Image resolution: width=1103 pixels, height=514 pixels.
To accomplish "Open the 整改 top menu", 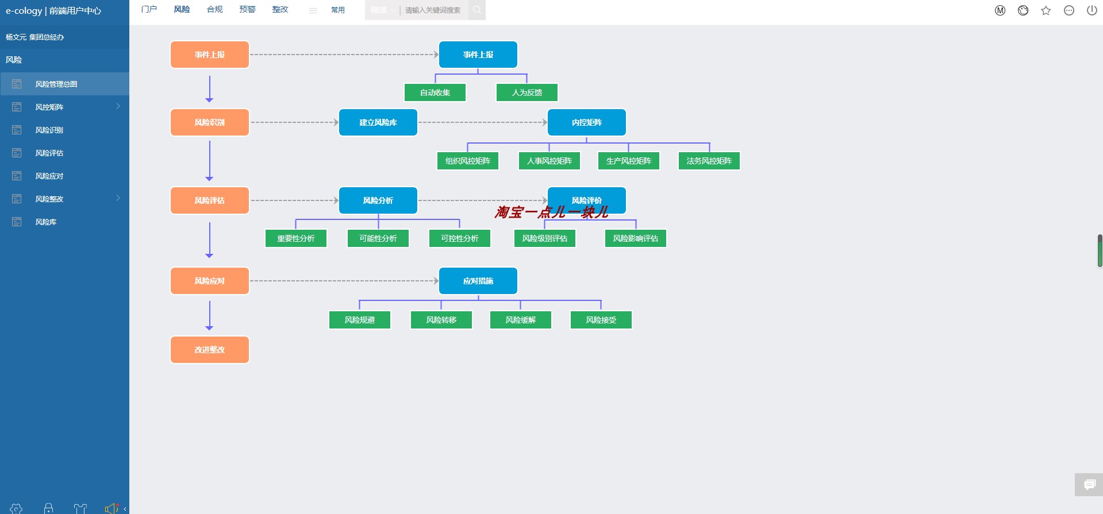I will (280, 9).
